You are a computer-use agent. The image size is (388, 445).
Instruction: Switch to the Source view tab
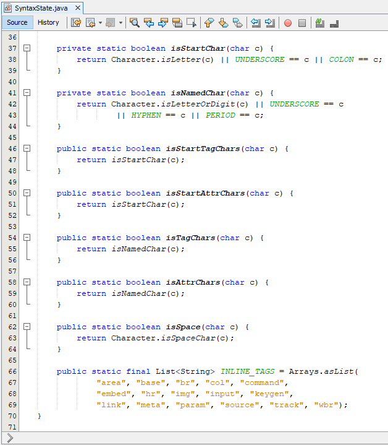pyautogui.click(x=17, y=22)
